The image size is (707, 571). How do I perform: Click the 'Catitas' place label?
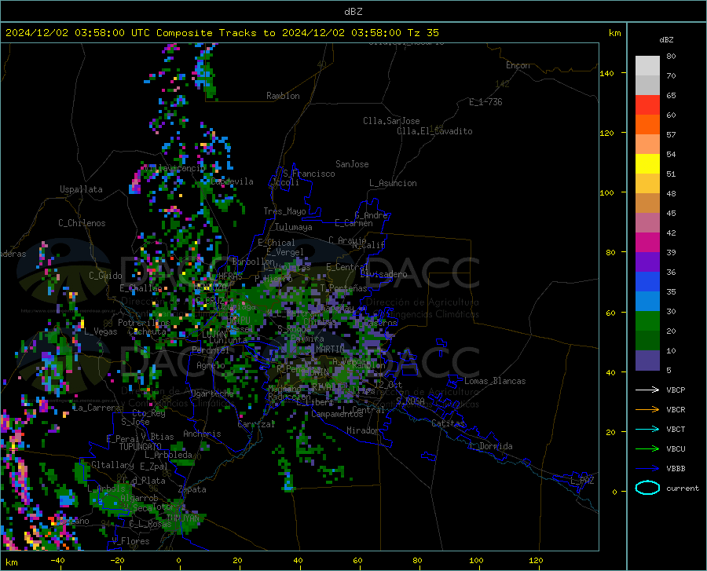click(x=448, y=423)
